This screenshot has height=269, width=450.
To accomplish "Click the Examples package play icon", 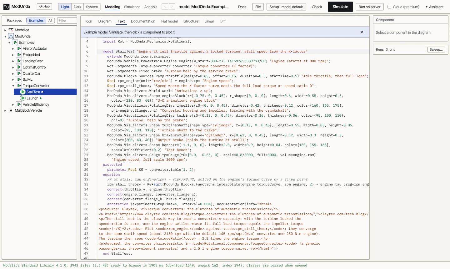I will click(15, 42).
